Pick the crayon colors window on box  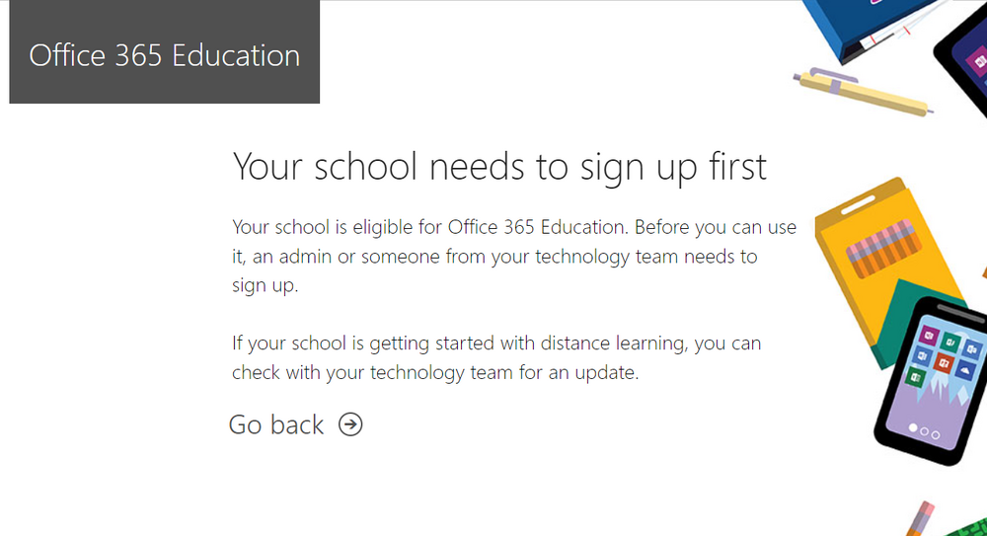pyautogui.click(x=883, y=248)
